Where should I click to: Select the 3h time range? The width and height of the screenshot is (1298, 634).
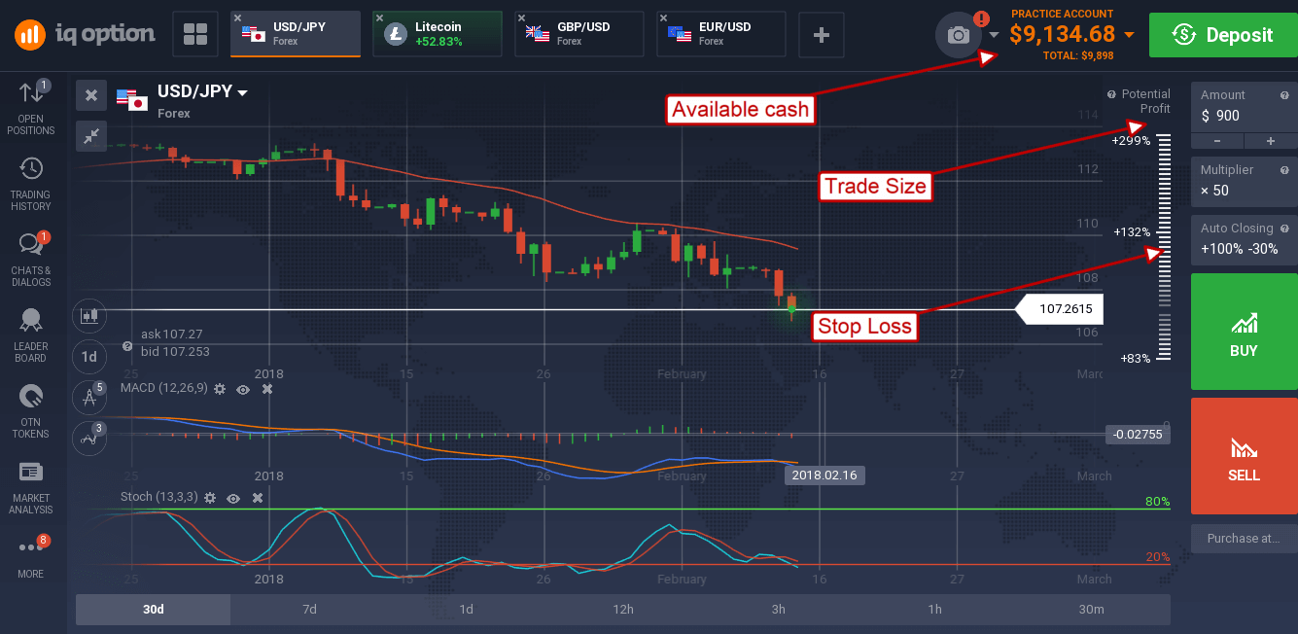[779, 610]
